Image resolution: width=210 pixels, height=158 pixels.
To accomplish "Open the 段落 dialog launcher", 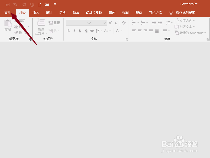I will pyautogui.click(x=208, y=39).
